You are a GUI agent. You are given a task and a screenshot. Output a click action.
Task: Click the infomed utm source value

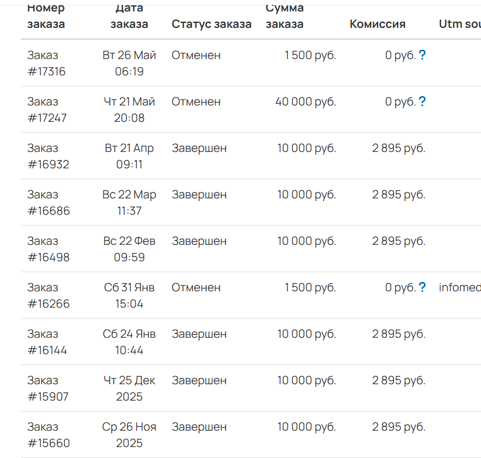(460, 287)
